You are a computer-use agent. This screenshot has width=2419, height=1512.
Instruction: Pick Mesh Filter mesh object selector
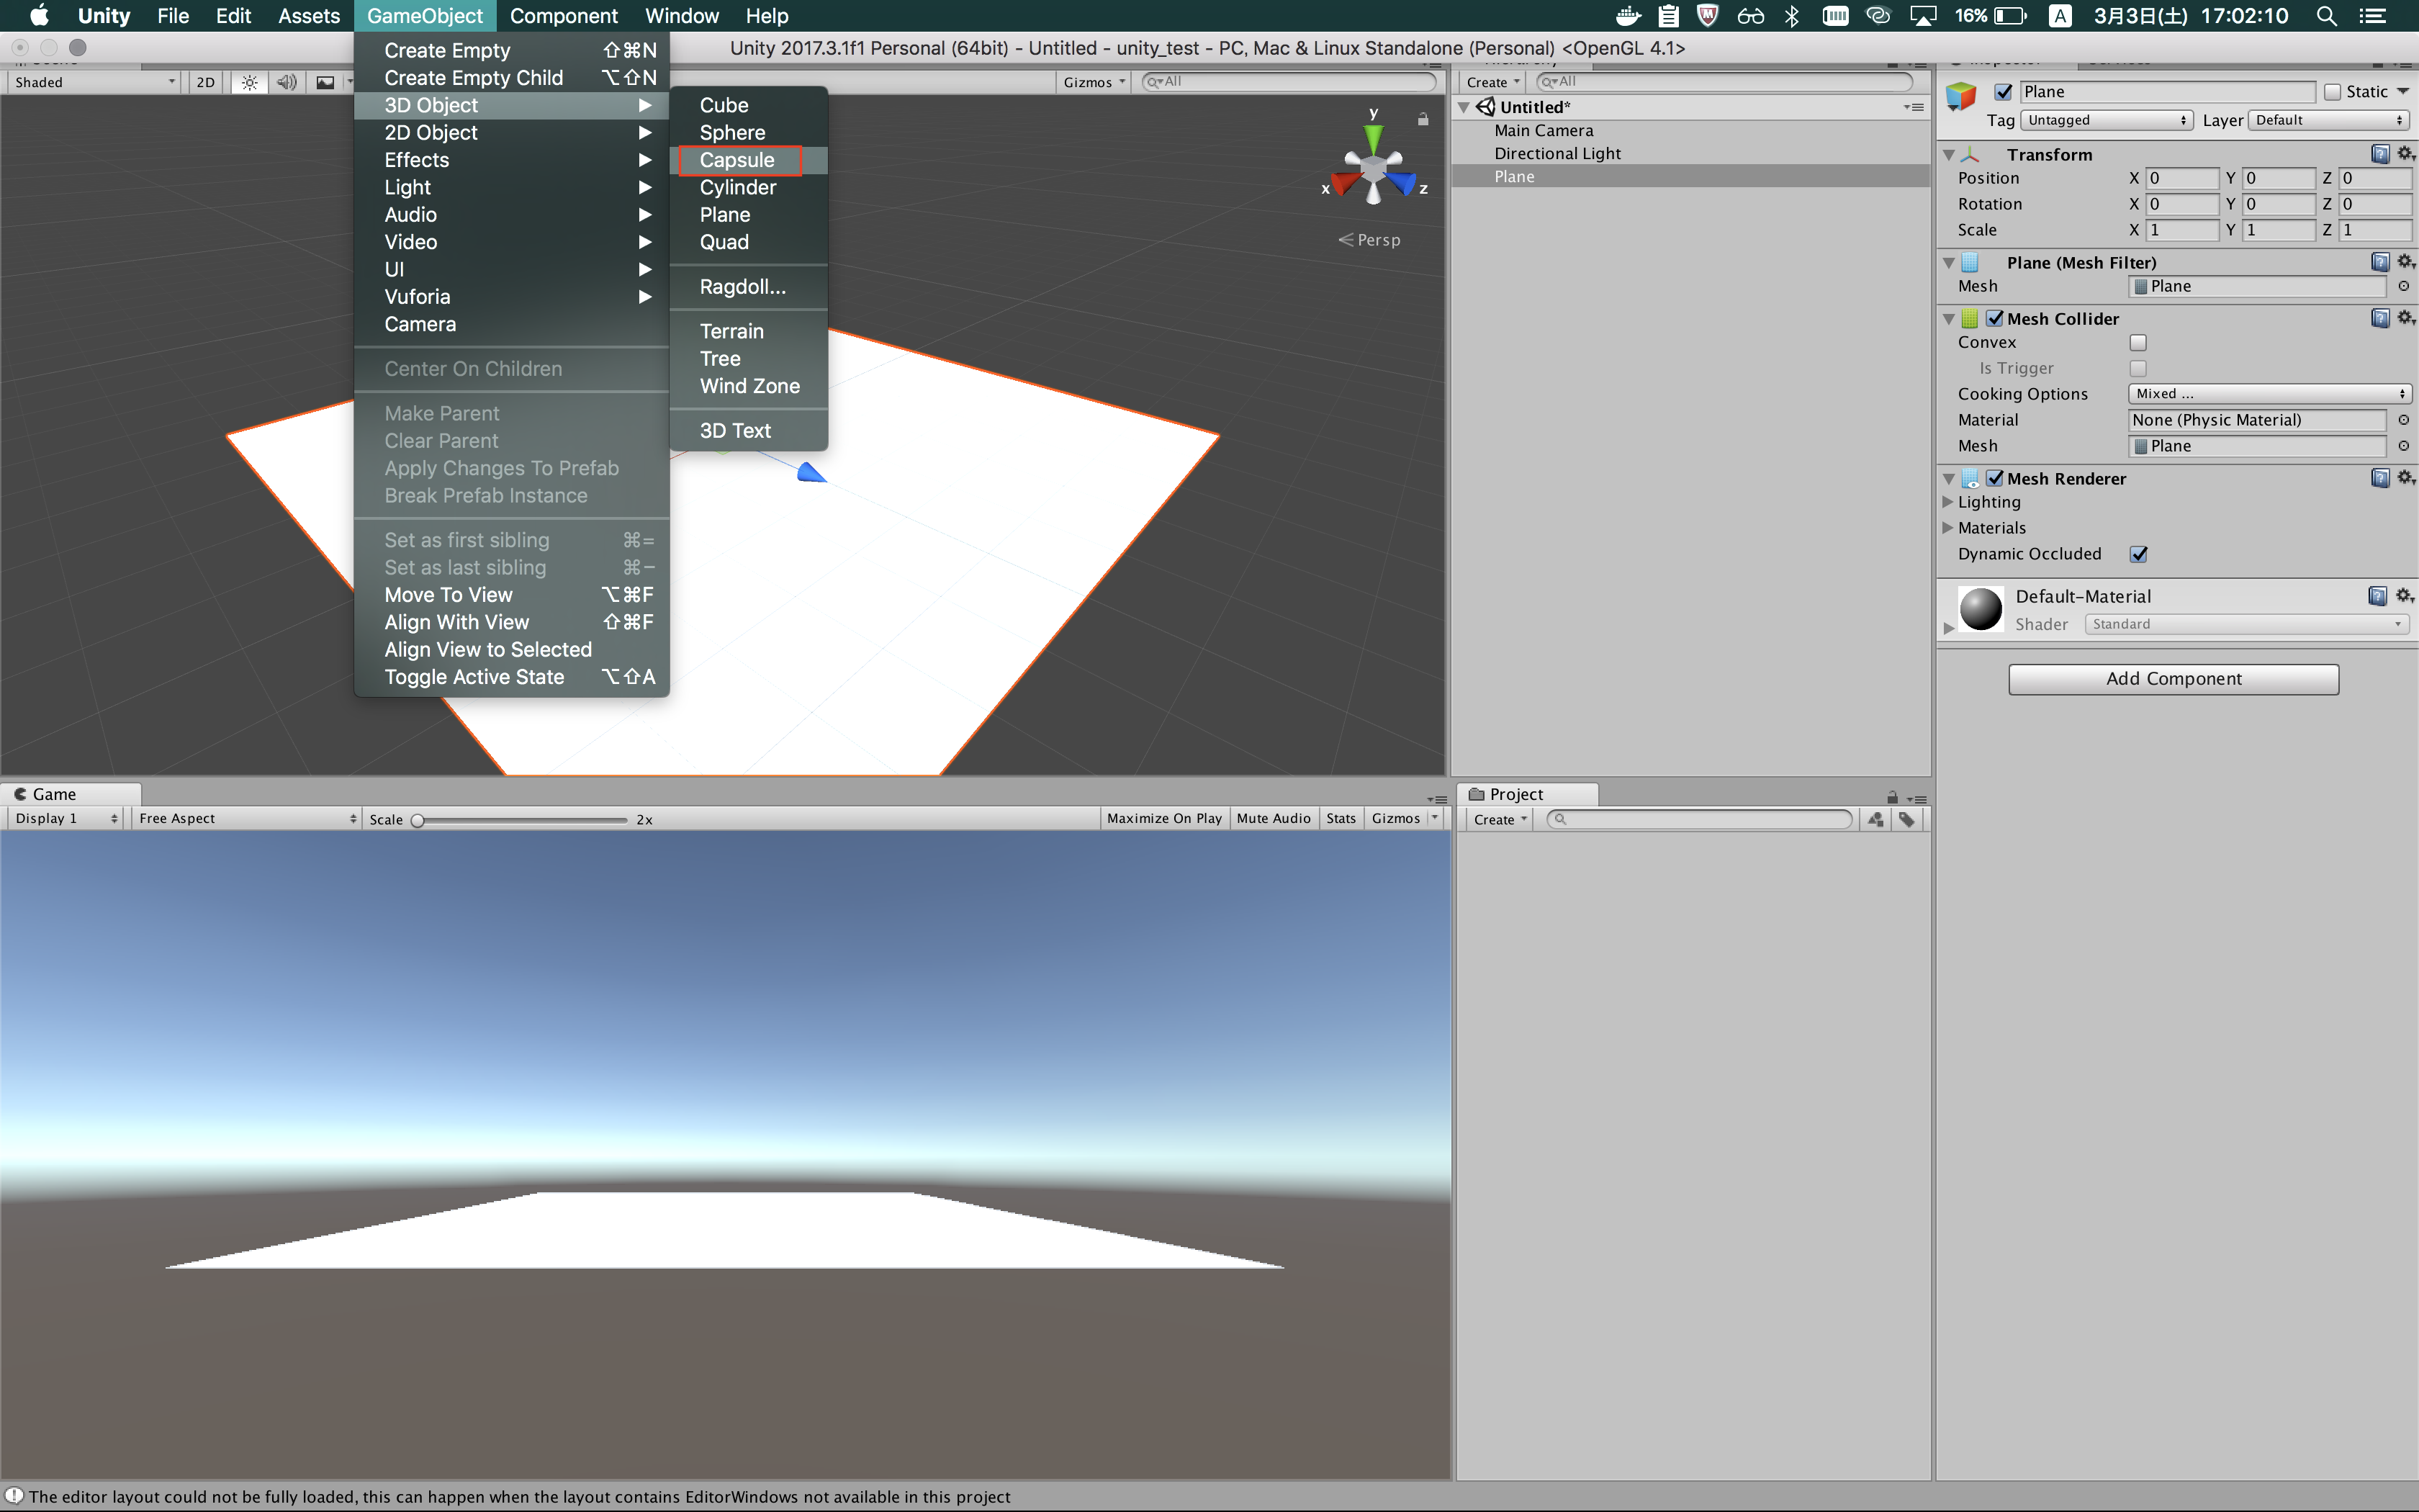tap(2403, 286)
